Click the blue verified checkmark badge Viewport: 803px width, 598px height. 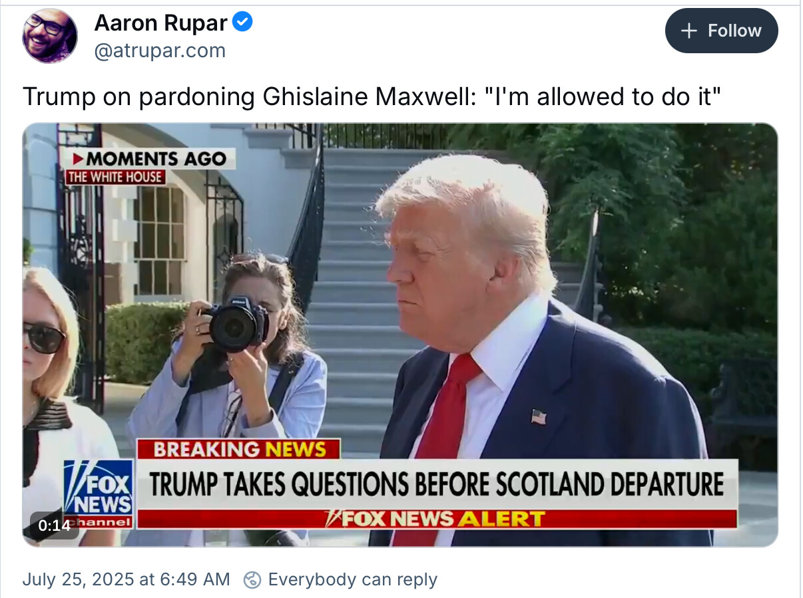242,23
